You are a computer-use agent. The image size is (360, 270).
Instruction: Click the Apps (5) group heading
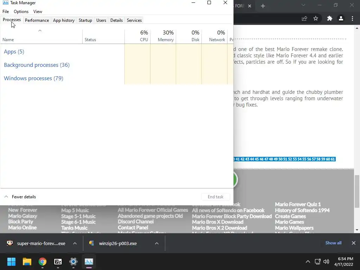point(14,52)
